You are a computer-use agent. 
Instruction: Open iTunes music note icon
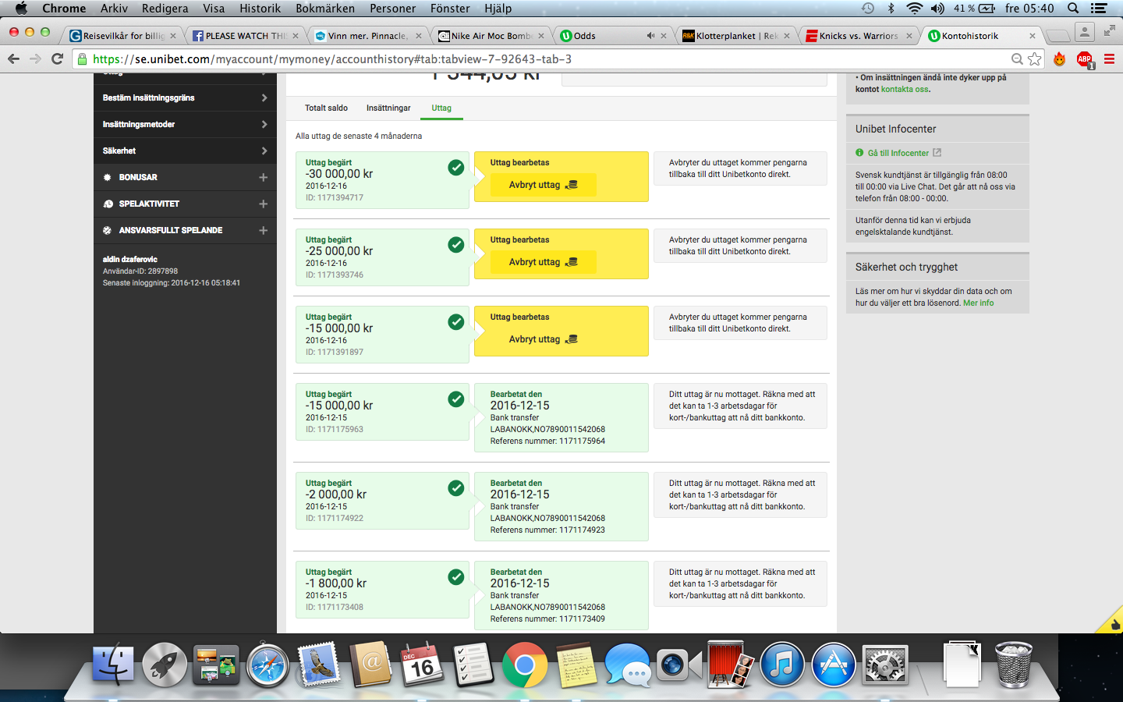tap(782, 665)
